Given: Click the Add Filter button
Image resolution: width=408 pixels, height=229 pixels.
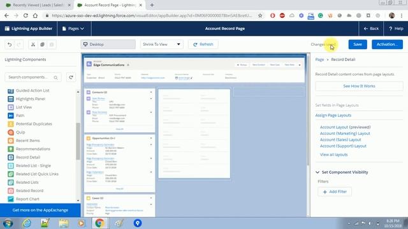Looking at the screenshot, I should pyautogui.click(x=335, y=191).
